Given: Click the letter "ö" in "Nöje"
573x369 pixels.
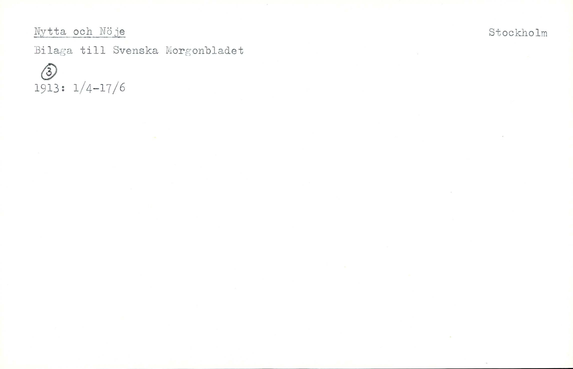Looking at the screenshot, I should click(x=109, y=31).
